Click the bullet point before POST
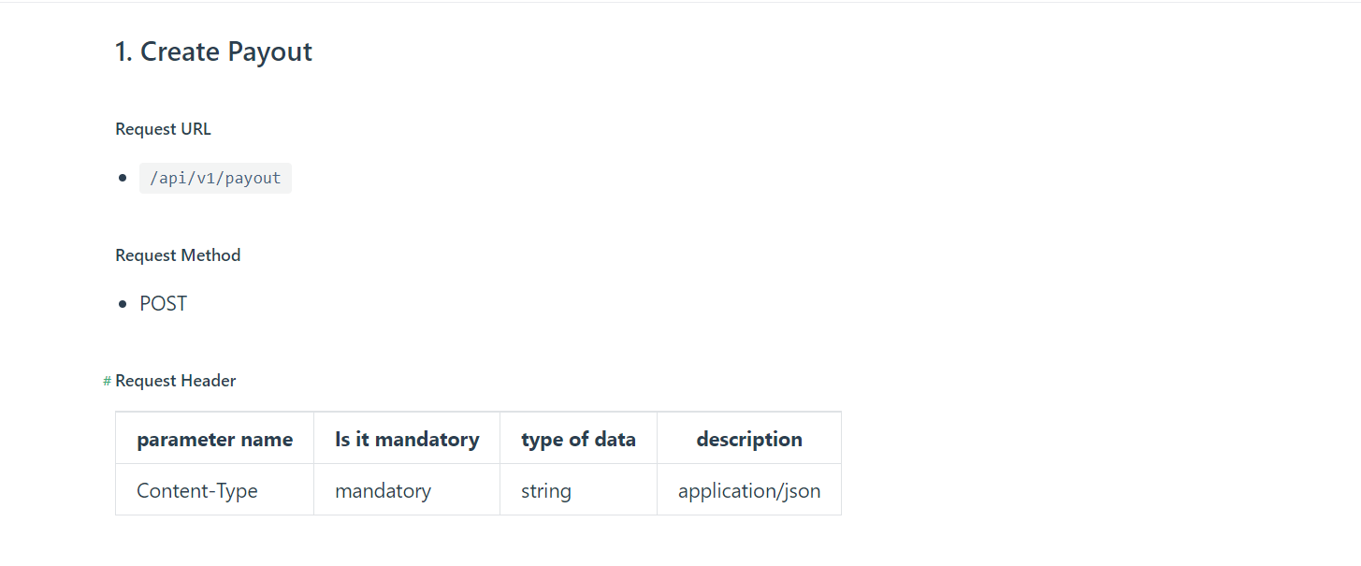Screen dimensions: 1361x566 tap(123, 304)
